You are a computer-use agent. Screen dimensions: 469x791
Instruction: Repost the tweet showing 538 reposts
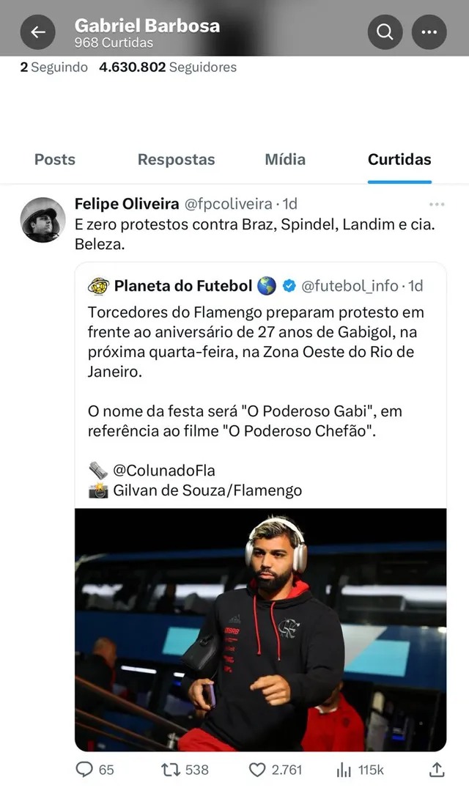click(171, 770)
